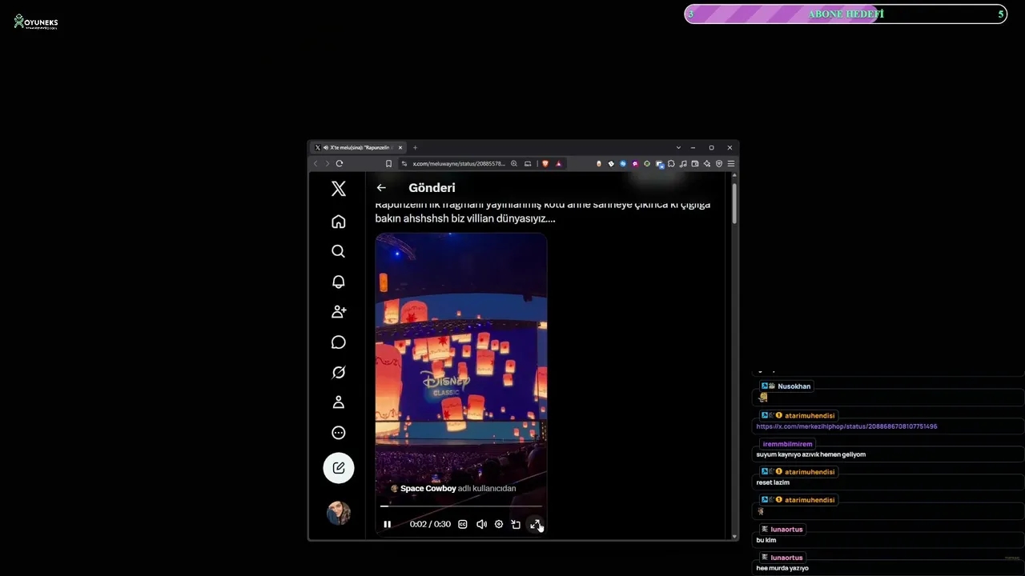This screenshot has height=576, width=1025.
Task: Pause the video playback
Action: point(388,525)
